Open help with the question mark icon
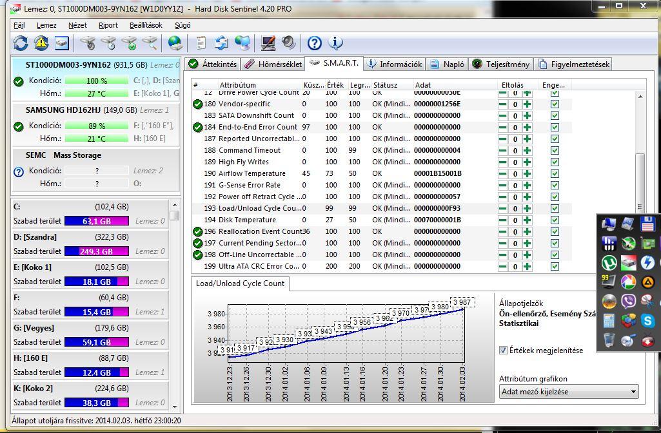 pyautogui.click(x=314, y=43)
